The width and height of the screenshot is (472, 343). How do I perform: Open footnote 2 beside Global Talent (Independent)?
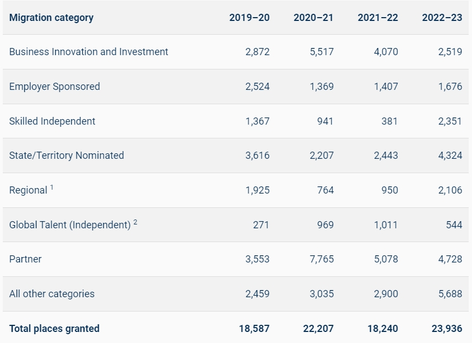click(135, 222)
